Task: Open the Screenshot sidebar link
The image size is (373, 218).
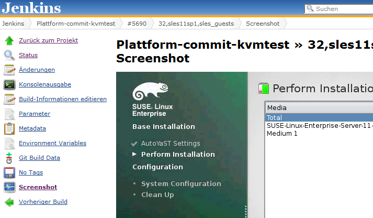Action: (38, 187)
